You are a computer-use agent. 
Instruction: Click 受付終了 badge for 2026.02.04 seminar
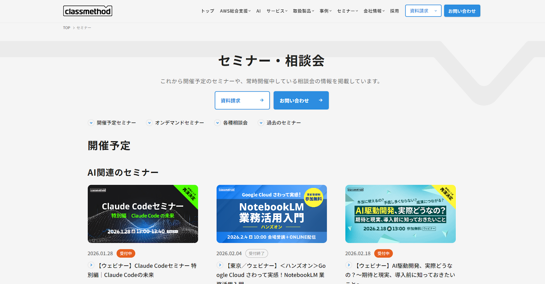pos(256,253)
